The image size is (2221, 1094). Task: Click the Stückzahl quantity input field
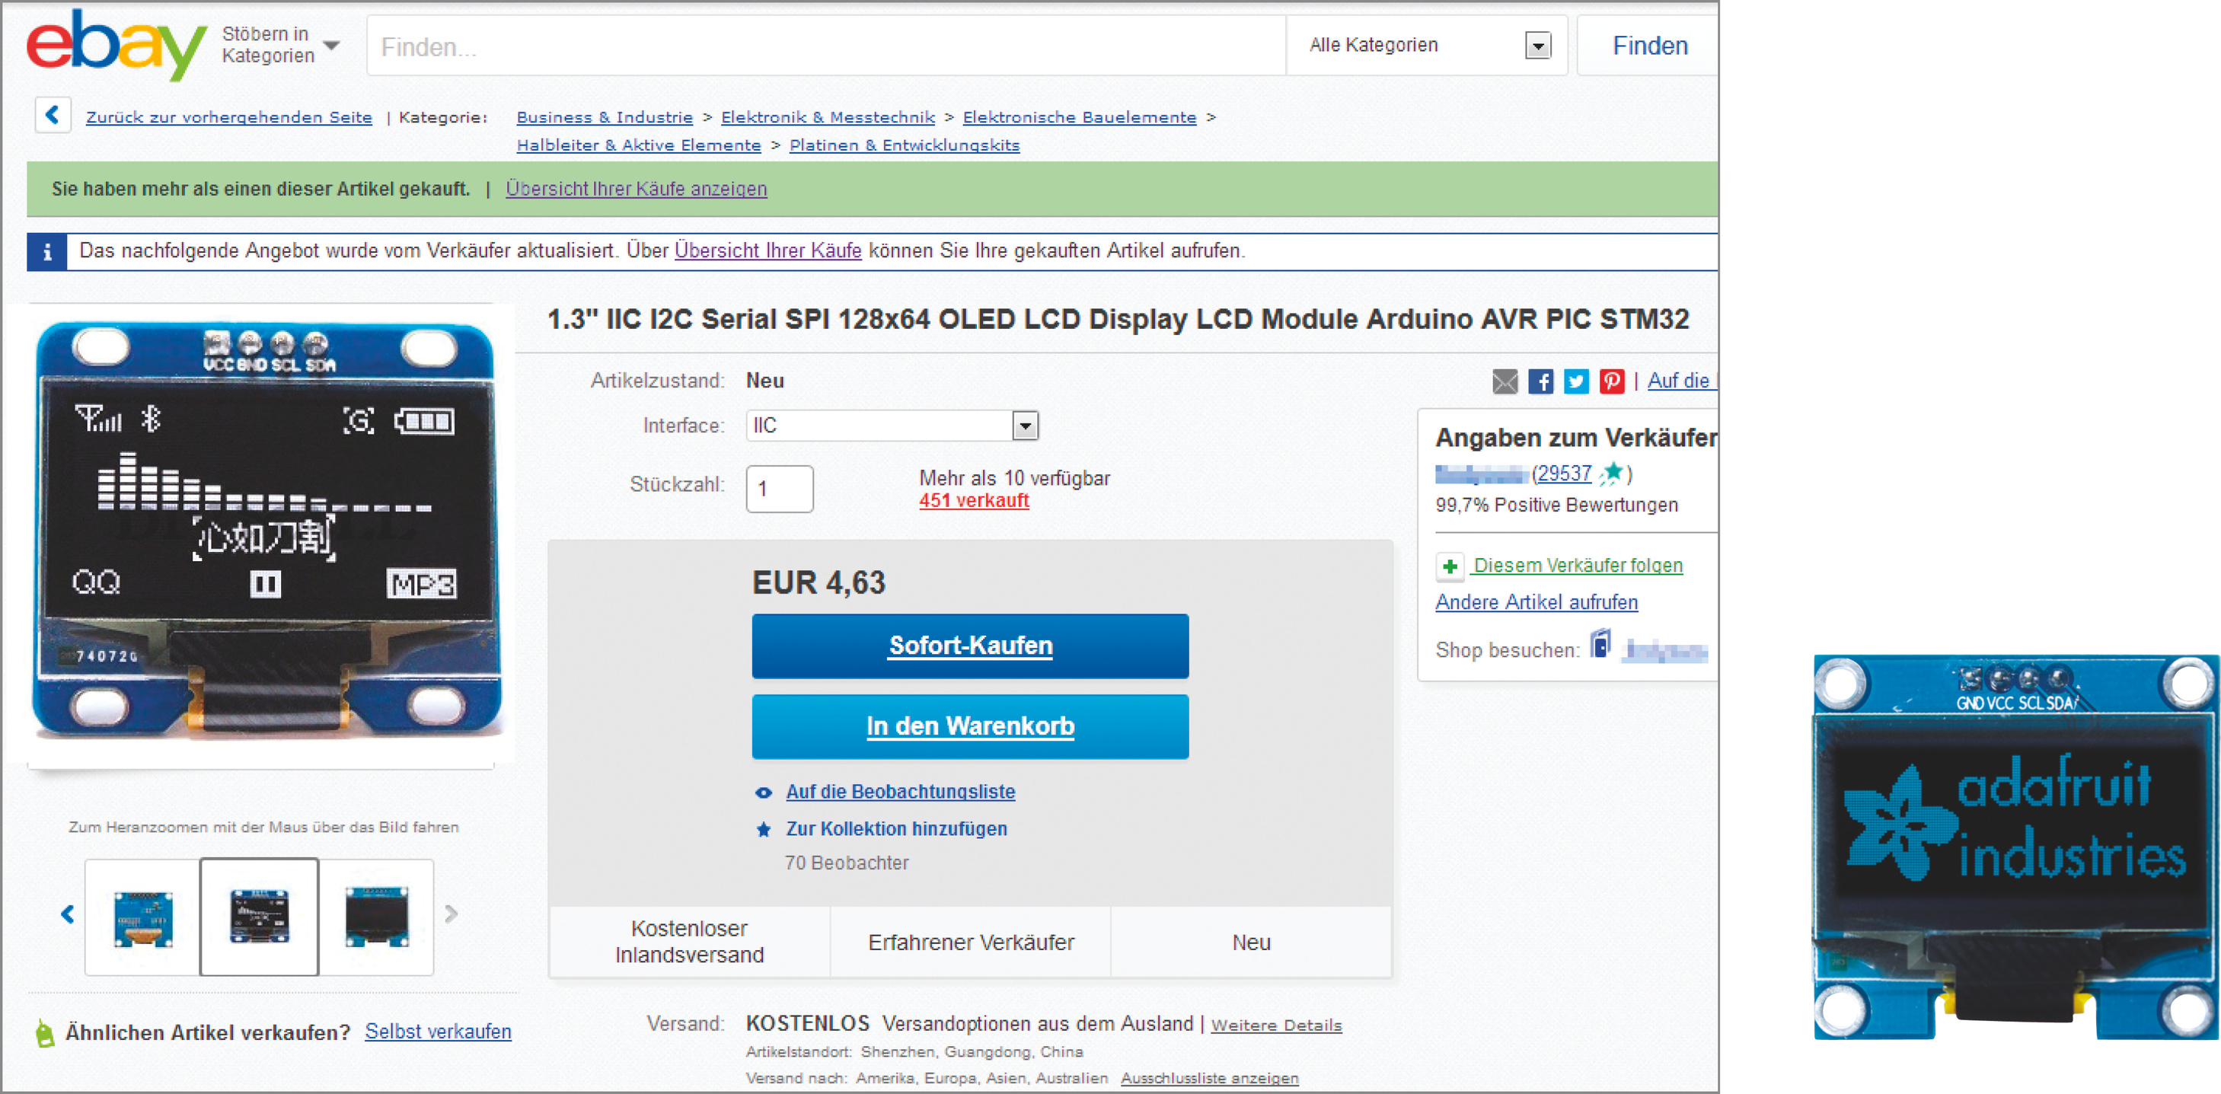pyautogui.click(x=779, y=489)
